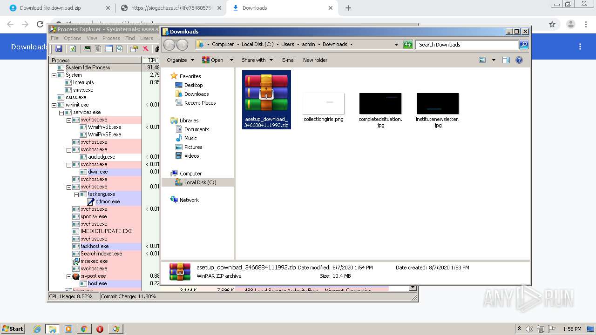The height and width of the screenshot is (335, 596).
Task: Select institutenewsletter.jpg thumbnail
Action: click(438, 103)
